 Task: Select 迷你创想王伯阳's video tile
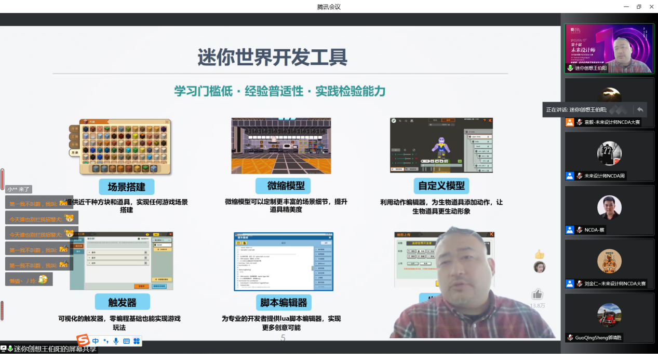point(610,48)
